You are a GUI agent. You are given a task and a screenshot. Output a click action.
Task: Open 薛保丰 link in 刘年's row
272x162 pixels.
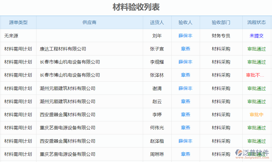(186, 36)
